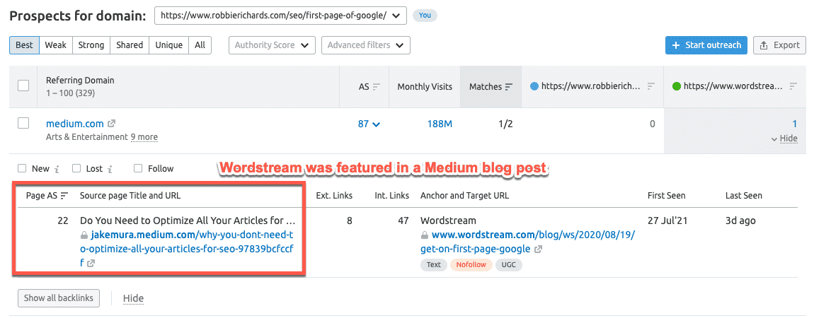Click Matches column sort icon
This screenshot has height=318, width=814.
point(508,87)
